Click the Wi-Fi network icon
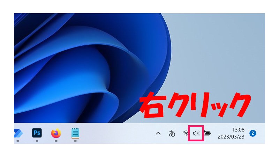279x157 pixels. click(x=186, y=133)
